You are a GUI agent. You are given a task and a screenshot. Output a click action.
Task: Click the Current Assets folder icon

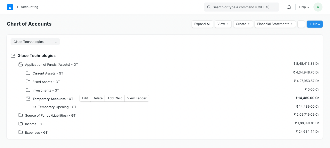28,73
